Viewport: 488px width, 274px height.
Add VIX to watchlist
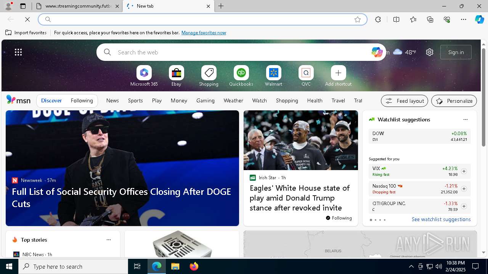pos(464,171)
